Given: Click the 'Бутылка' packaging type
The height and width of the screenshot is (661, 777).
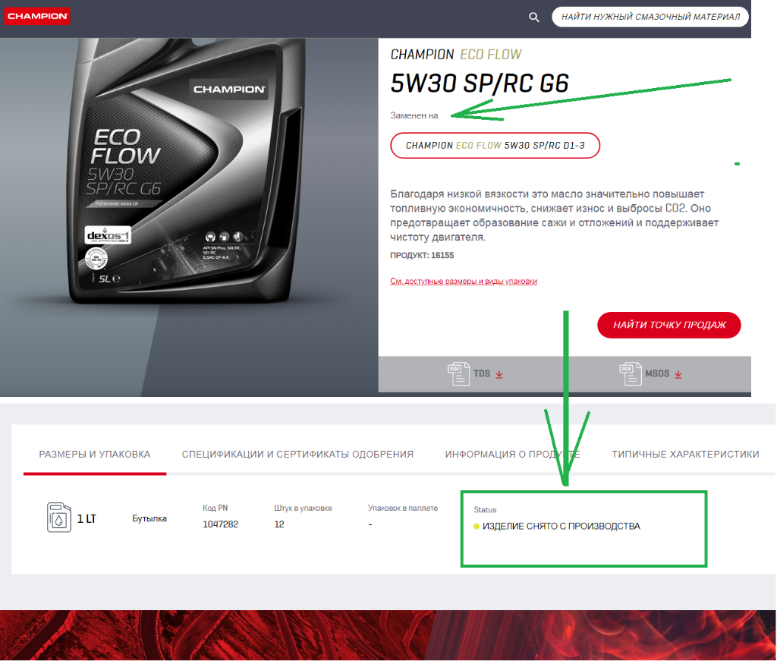Looking at the screenshot, I should pos(149,519).
